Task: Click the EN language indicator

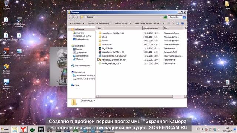Action: point(198,129)
